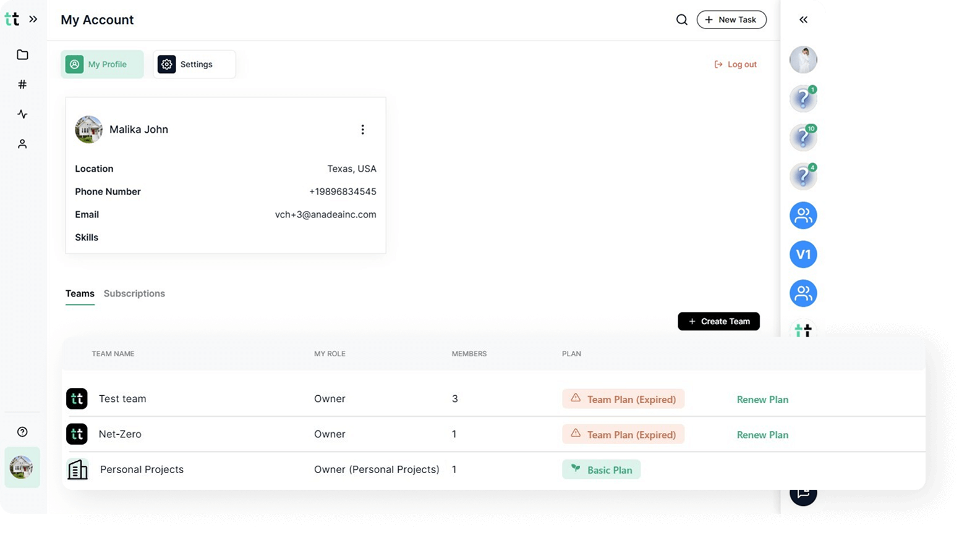Click the Create Team button
This screenshot has width=967, height=533.
(x=718, y=322)
